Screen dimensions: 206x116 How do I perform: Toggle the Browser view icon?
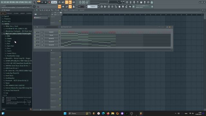[x=116, y=6]
